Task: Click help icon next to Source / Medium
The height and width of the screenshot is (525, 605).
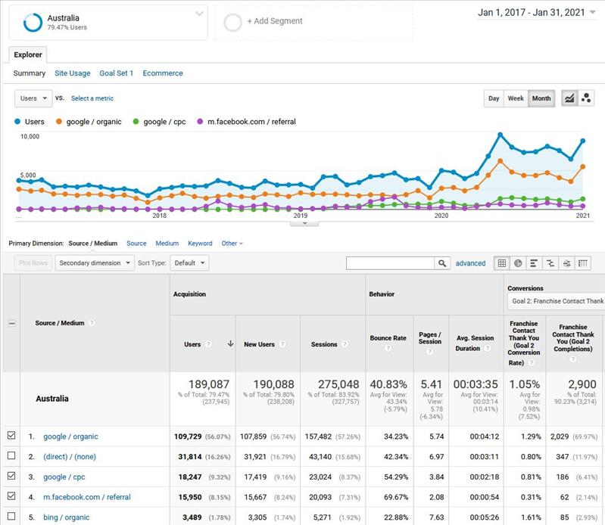Action: (x=92, y=323)
